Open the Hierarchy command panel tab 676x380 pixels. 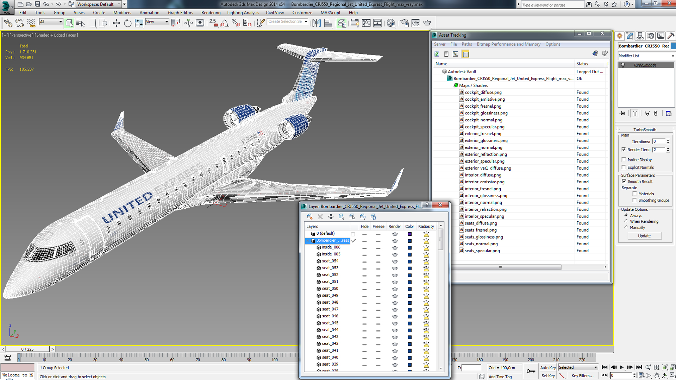click(640, 36)
